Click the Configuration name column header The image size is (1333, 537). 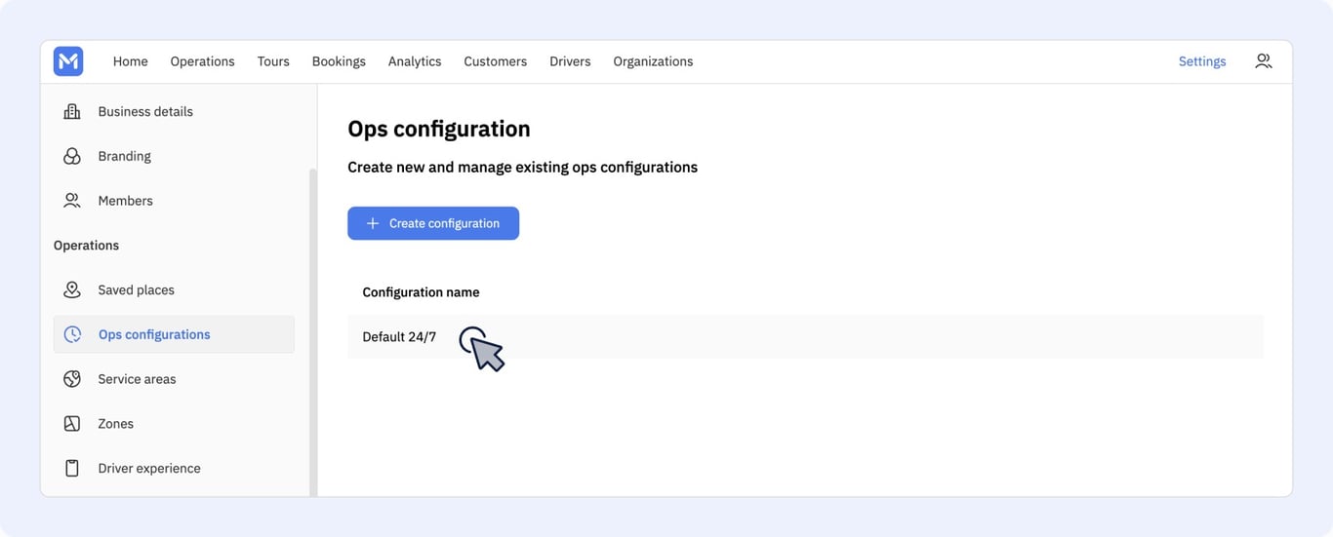421,292
